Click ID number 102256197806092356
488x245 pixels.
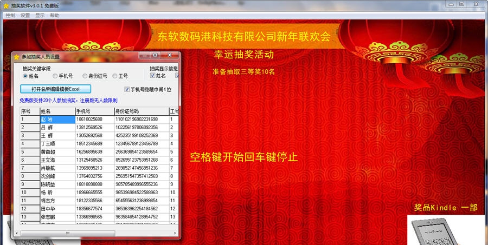pos(142,127)
